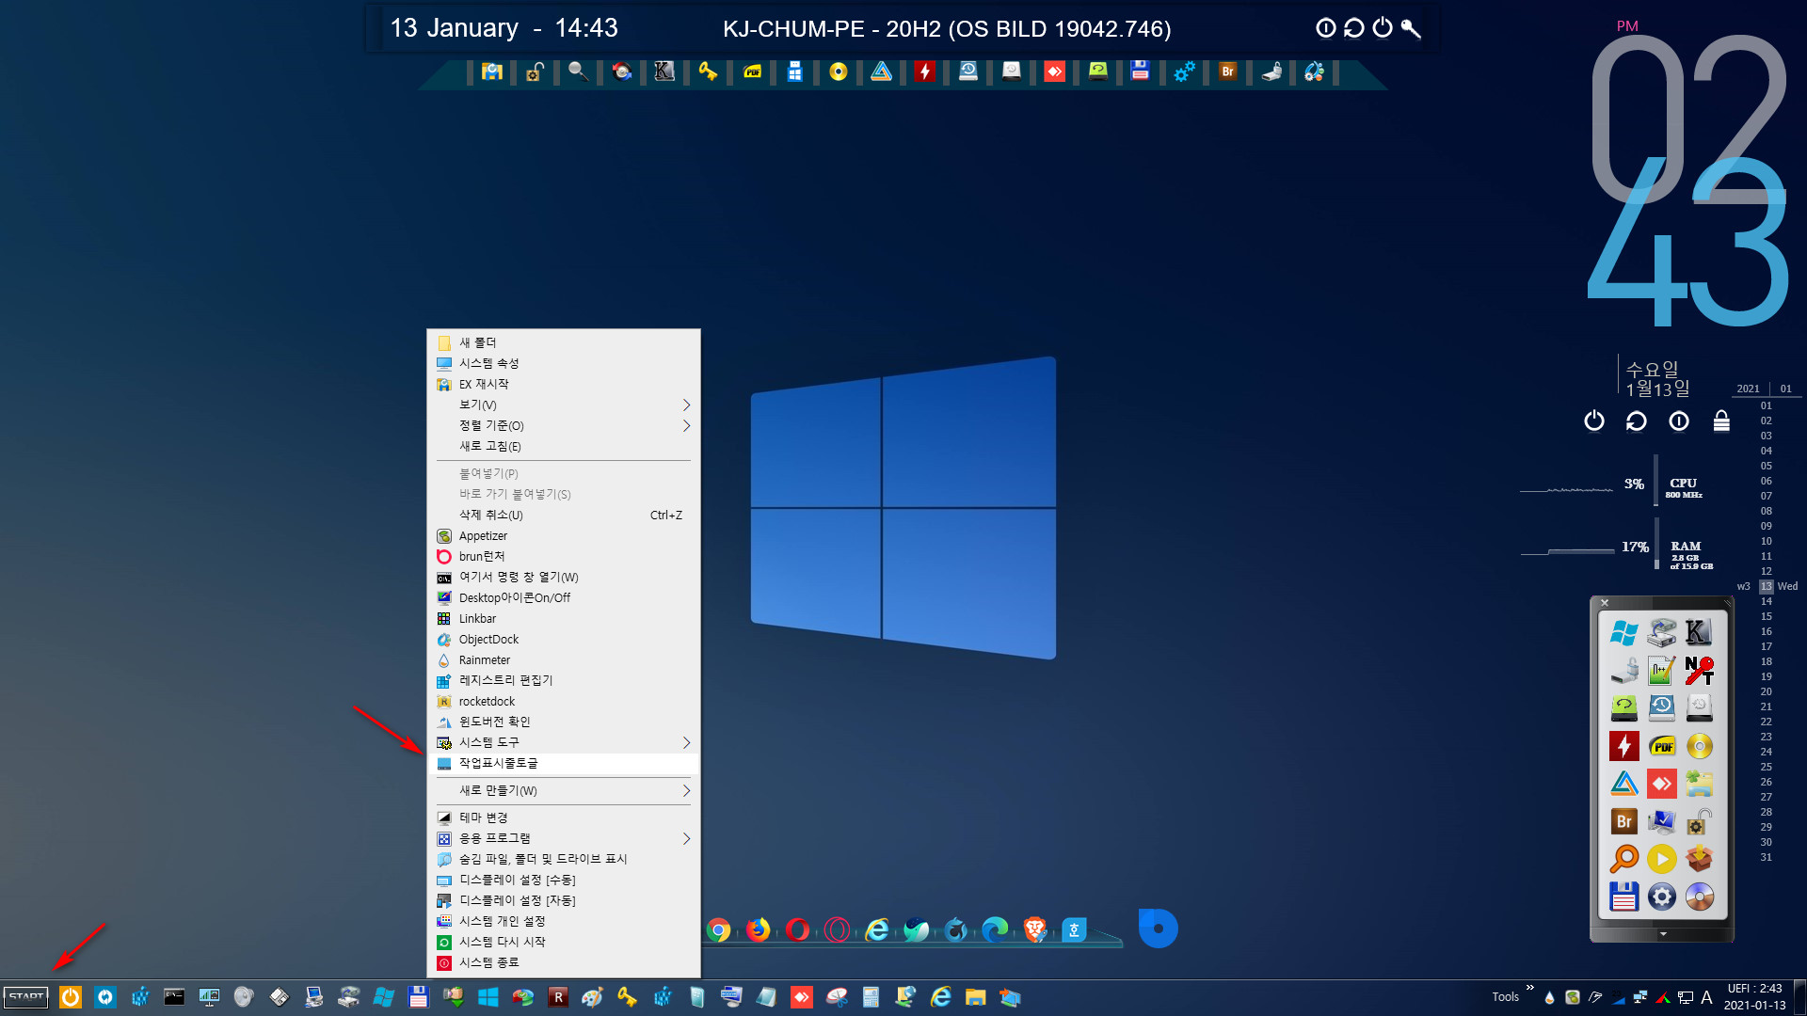Open Internet Explorer icon on the taskbar
The height and width of the screenshot is (1016, 1807).
(940, 997)
